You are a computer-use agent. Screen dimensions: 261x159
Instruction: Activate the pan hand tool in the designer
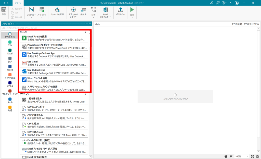pos(226,156)
